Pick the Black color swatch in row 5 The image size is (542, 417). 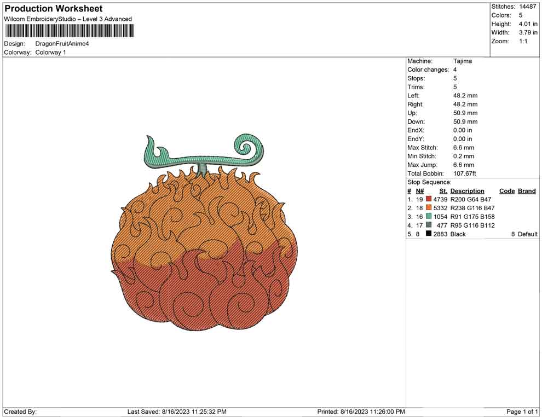tap(429, 234)
